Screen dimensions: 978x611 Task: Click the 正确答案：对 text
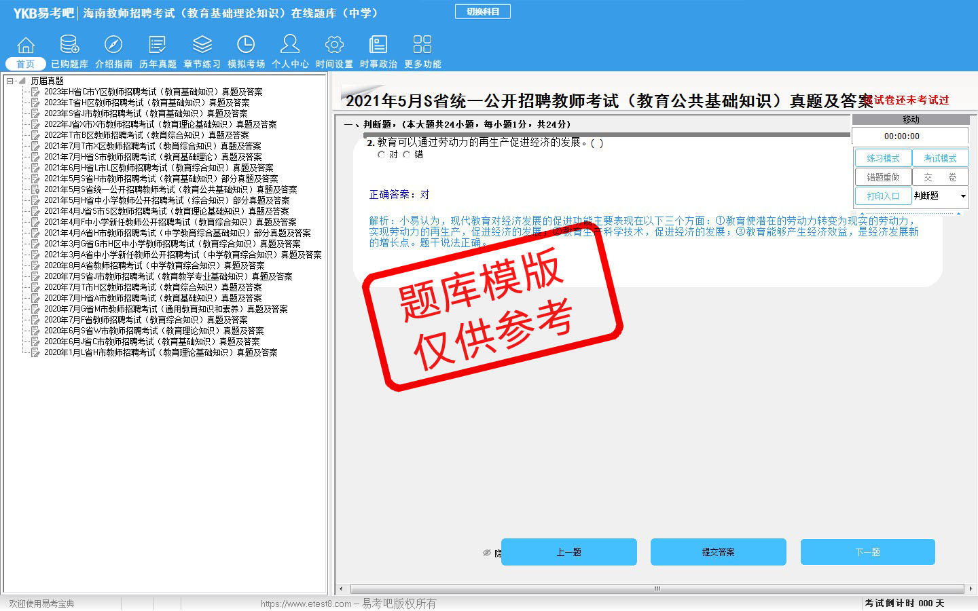399,195
